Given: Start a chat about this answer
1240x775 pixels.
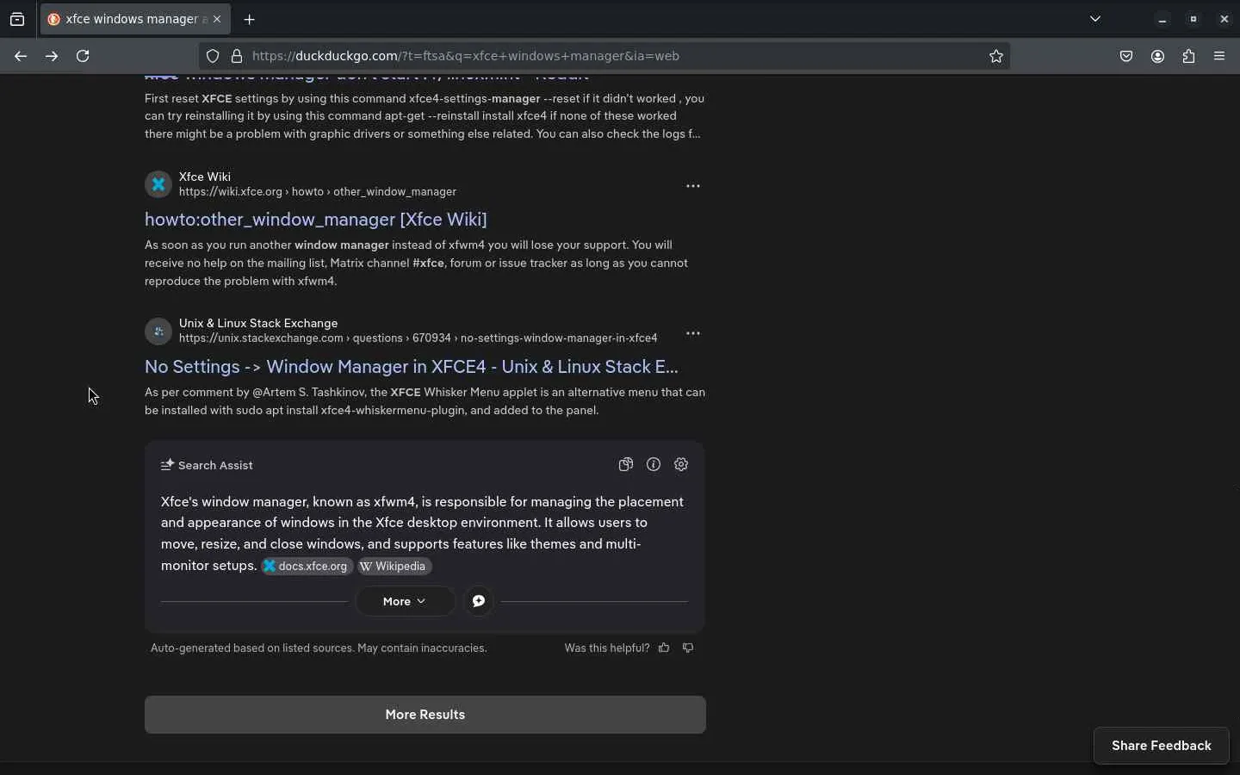Looking at the screenshot, I should [x=479, y=601].
